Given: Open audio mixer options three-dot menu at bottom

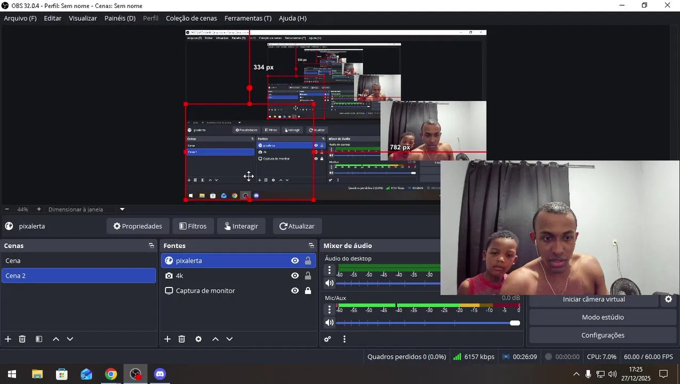Looking at the screenshot, I should (345, 339).
